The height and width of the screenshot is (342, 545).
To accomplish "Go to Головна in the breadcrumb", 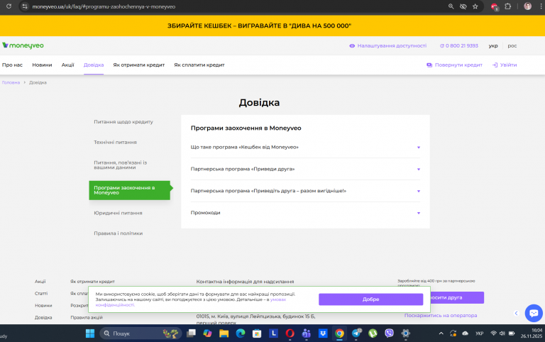I will [11, 83].
